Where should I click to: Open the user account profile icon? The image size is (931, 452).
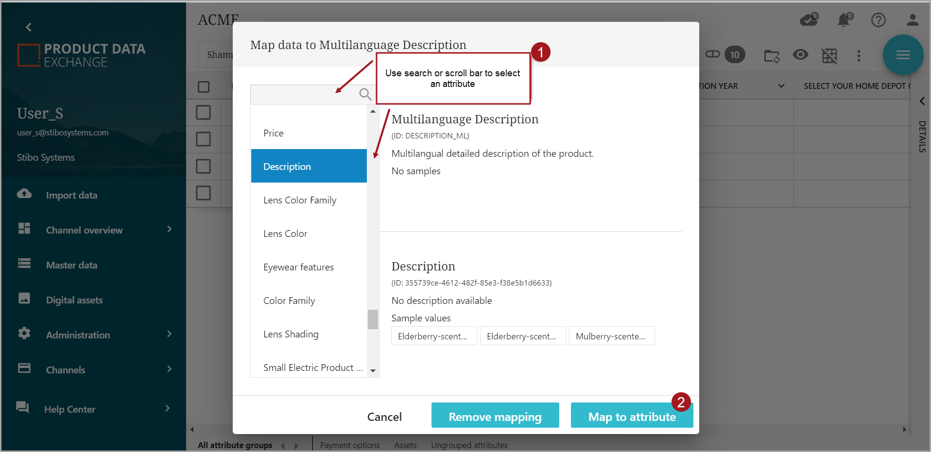coord(912,20)
